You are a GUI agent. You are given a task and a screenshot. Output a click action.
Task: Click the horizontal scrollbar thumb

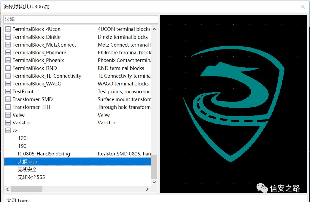pos(27,189)
